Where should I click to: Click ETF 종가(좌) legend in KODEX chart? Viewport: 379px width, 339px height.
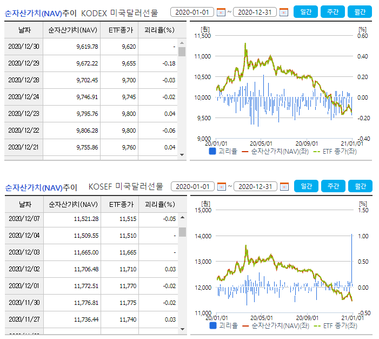335,152
